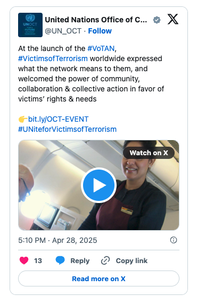Open the tweet info circle icon
Viewport: 197px width, 304px height.
point(173,240)
